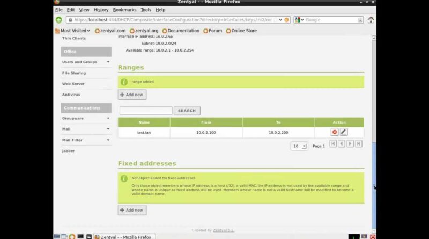Go to last page of ranges

click(x=359, y=143)
